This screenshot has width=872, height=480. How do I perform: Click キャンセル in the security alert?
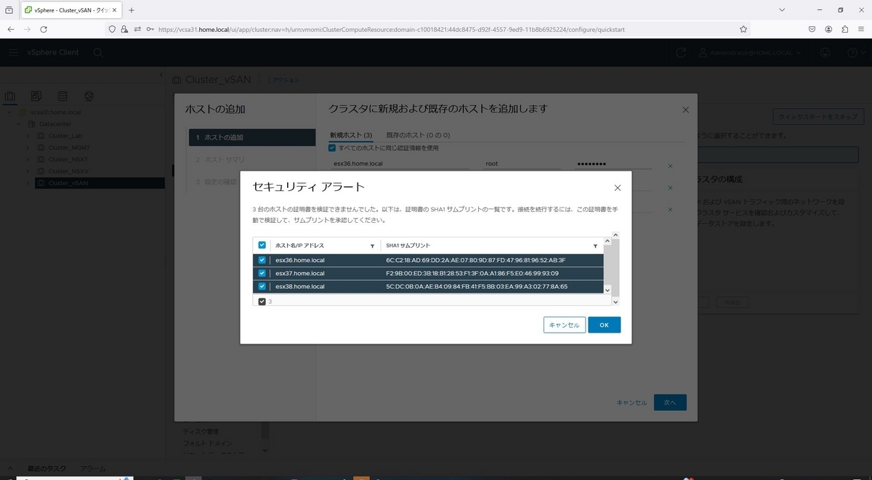click(x=564, y=325)
